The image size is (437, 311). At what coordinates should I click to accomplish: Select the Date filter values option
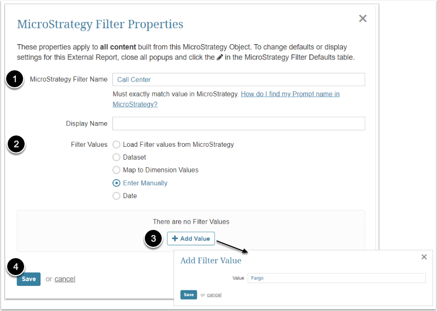click(x=117, y=196)
